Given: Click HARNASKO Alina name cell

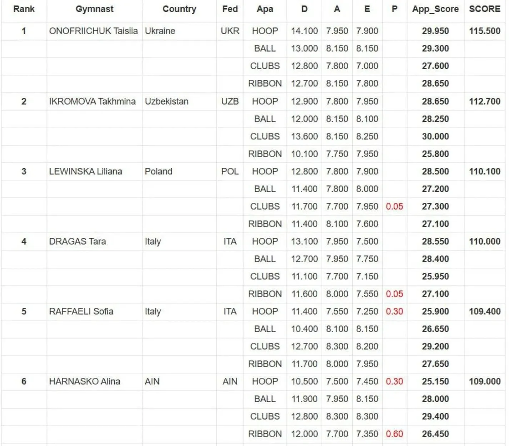Looking at the screenshot, I should [x=84, y=381].
